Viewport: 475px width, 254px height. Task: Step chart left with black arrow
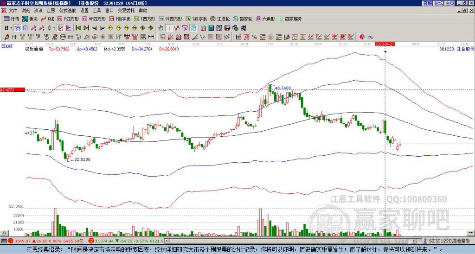tap(95, 28)
